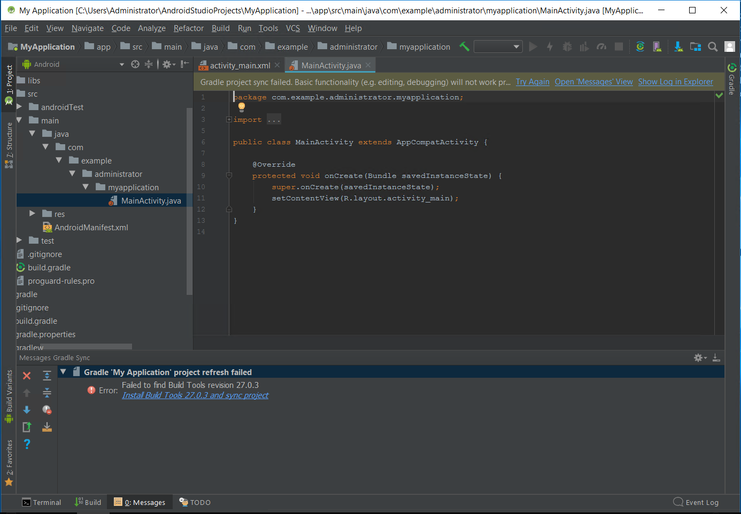Select the MainActivity.java editor tab
This screenshot has height=514, width=741.
[x=331, y=65]
